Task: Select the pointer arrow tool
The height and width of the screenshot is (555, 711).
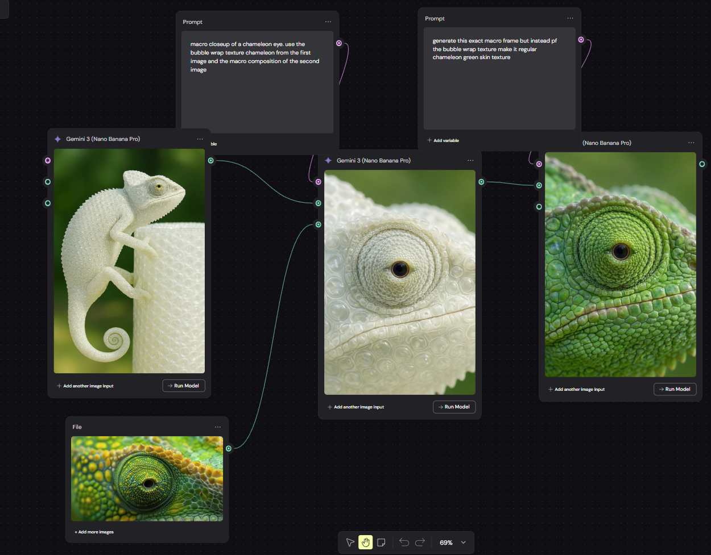Action: click(x=350, y=543)
